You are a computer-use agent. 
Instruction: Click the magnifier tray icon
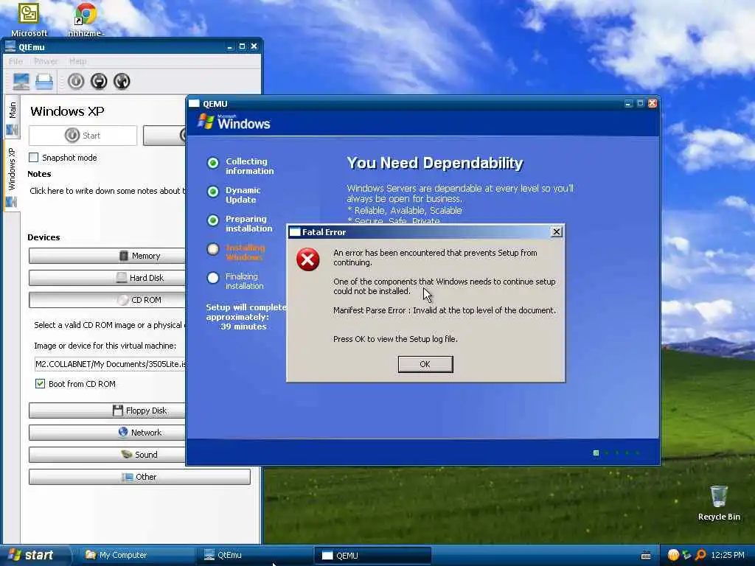(700, 555)
